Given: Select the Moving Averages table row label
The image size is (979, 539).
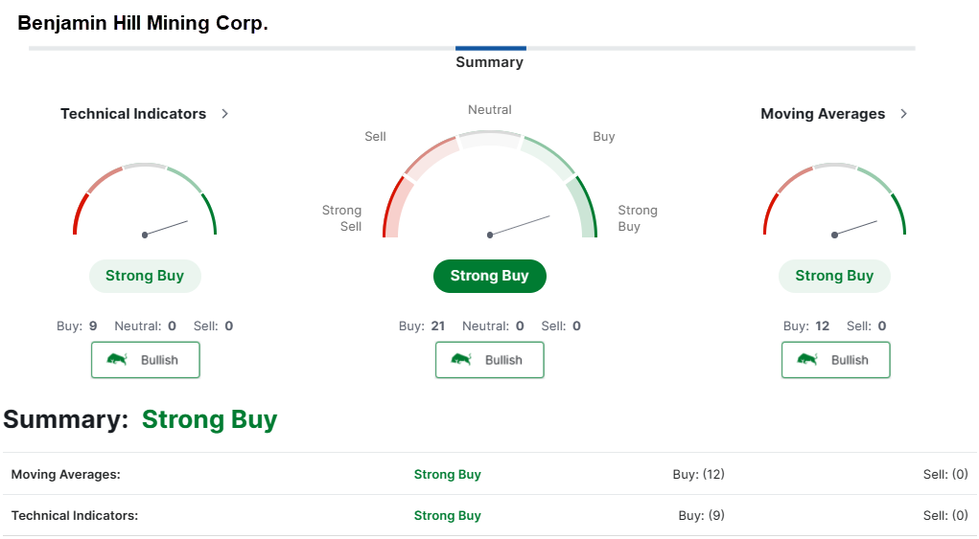Looking at the screenshot, I should pos(66,475).
